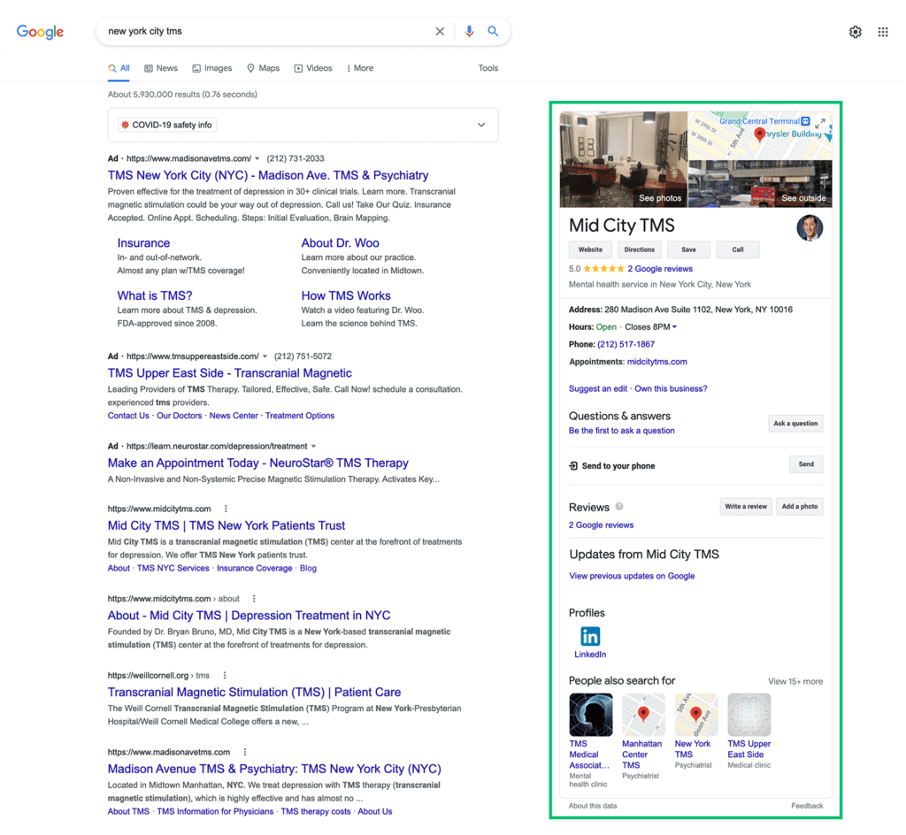
Task: Click View previous updates on Google
Action: point(632,576)
